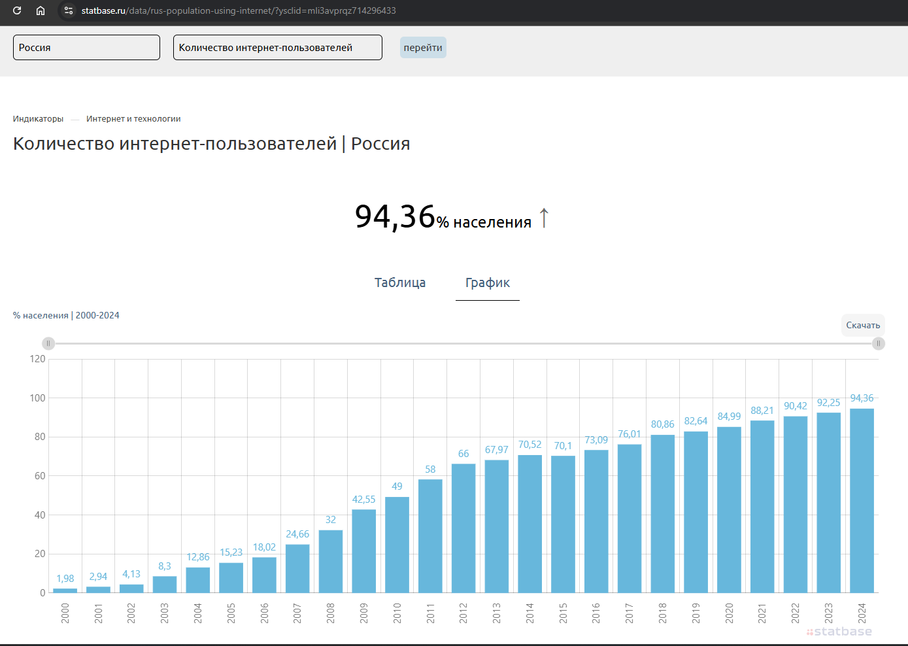908x646 pixels.
Task: Click the 2012 bar labeled 66
Action: click(463, 528)
